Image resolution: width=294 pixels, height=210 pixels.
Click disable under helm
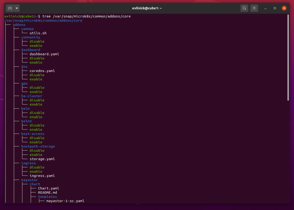click(x=37, y=113)
